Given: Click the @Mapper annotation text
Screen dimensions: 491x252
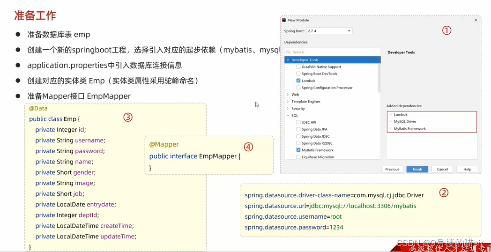Looking at the screenshot, I should [164, 144].
